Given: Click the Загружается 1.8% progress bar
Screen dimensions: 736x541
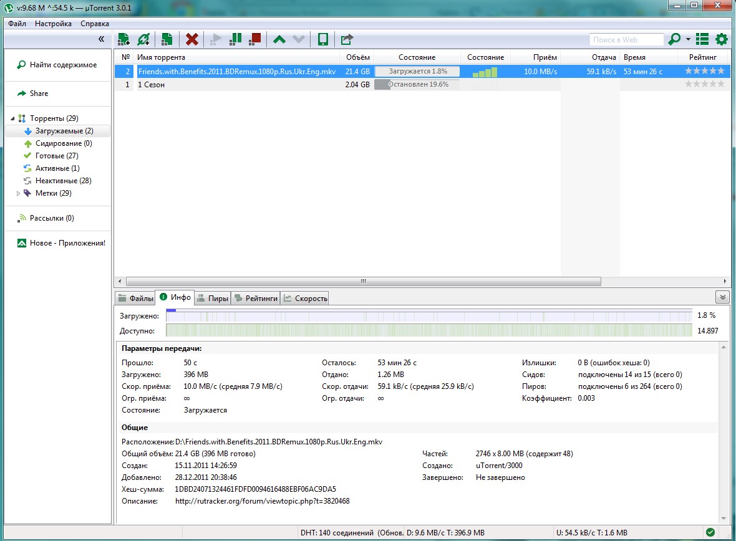Looking at the screenshot, I should click(x=417, y=71).
